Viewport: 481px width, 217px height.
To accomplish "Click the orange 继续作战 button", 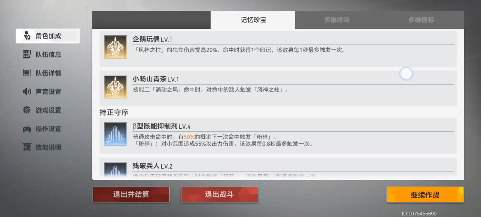I will click(x=425, y=195).
